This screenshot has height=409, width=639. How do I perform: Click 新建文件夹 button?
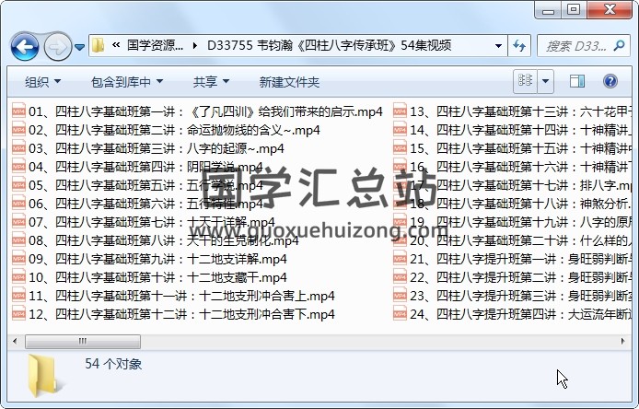click(289, 82)
